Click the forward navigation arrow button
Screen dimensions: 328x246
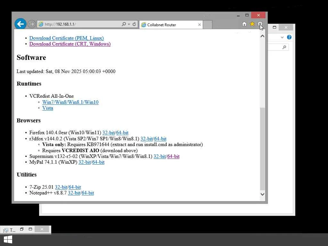pyautogui.click(x=32, y=24)
